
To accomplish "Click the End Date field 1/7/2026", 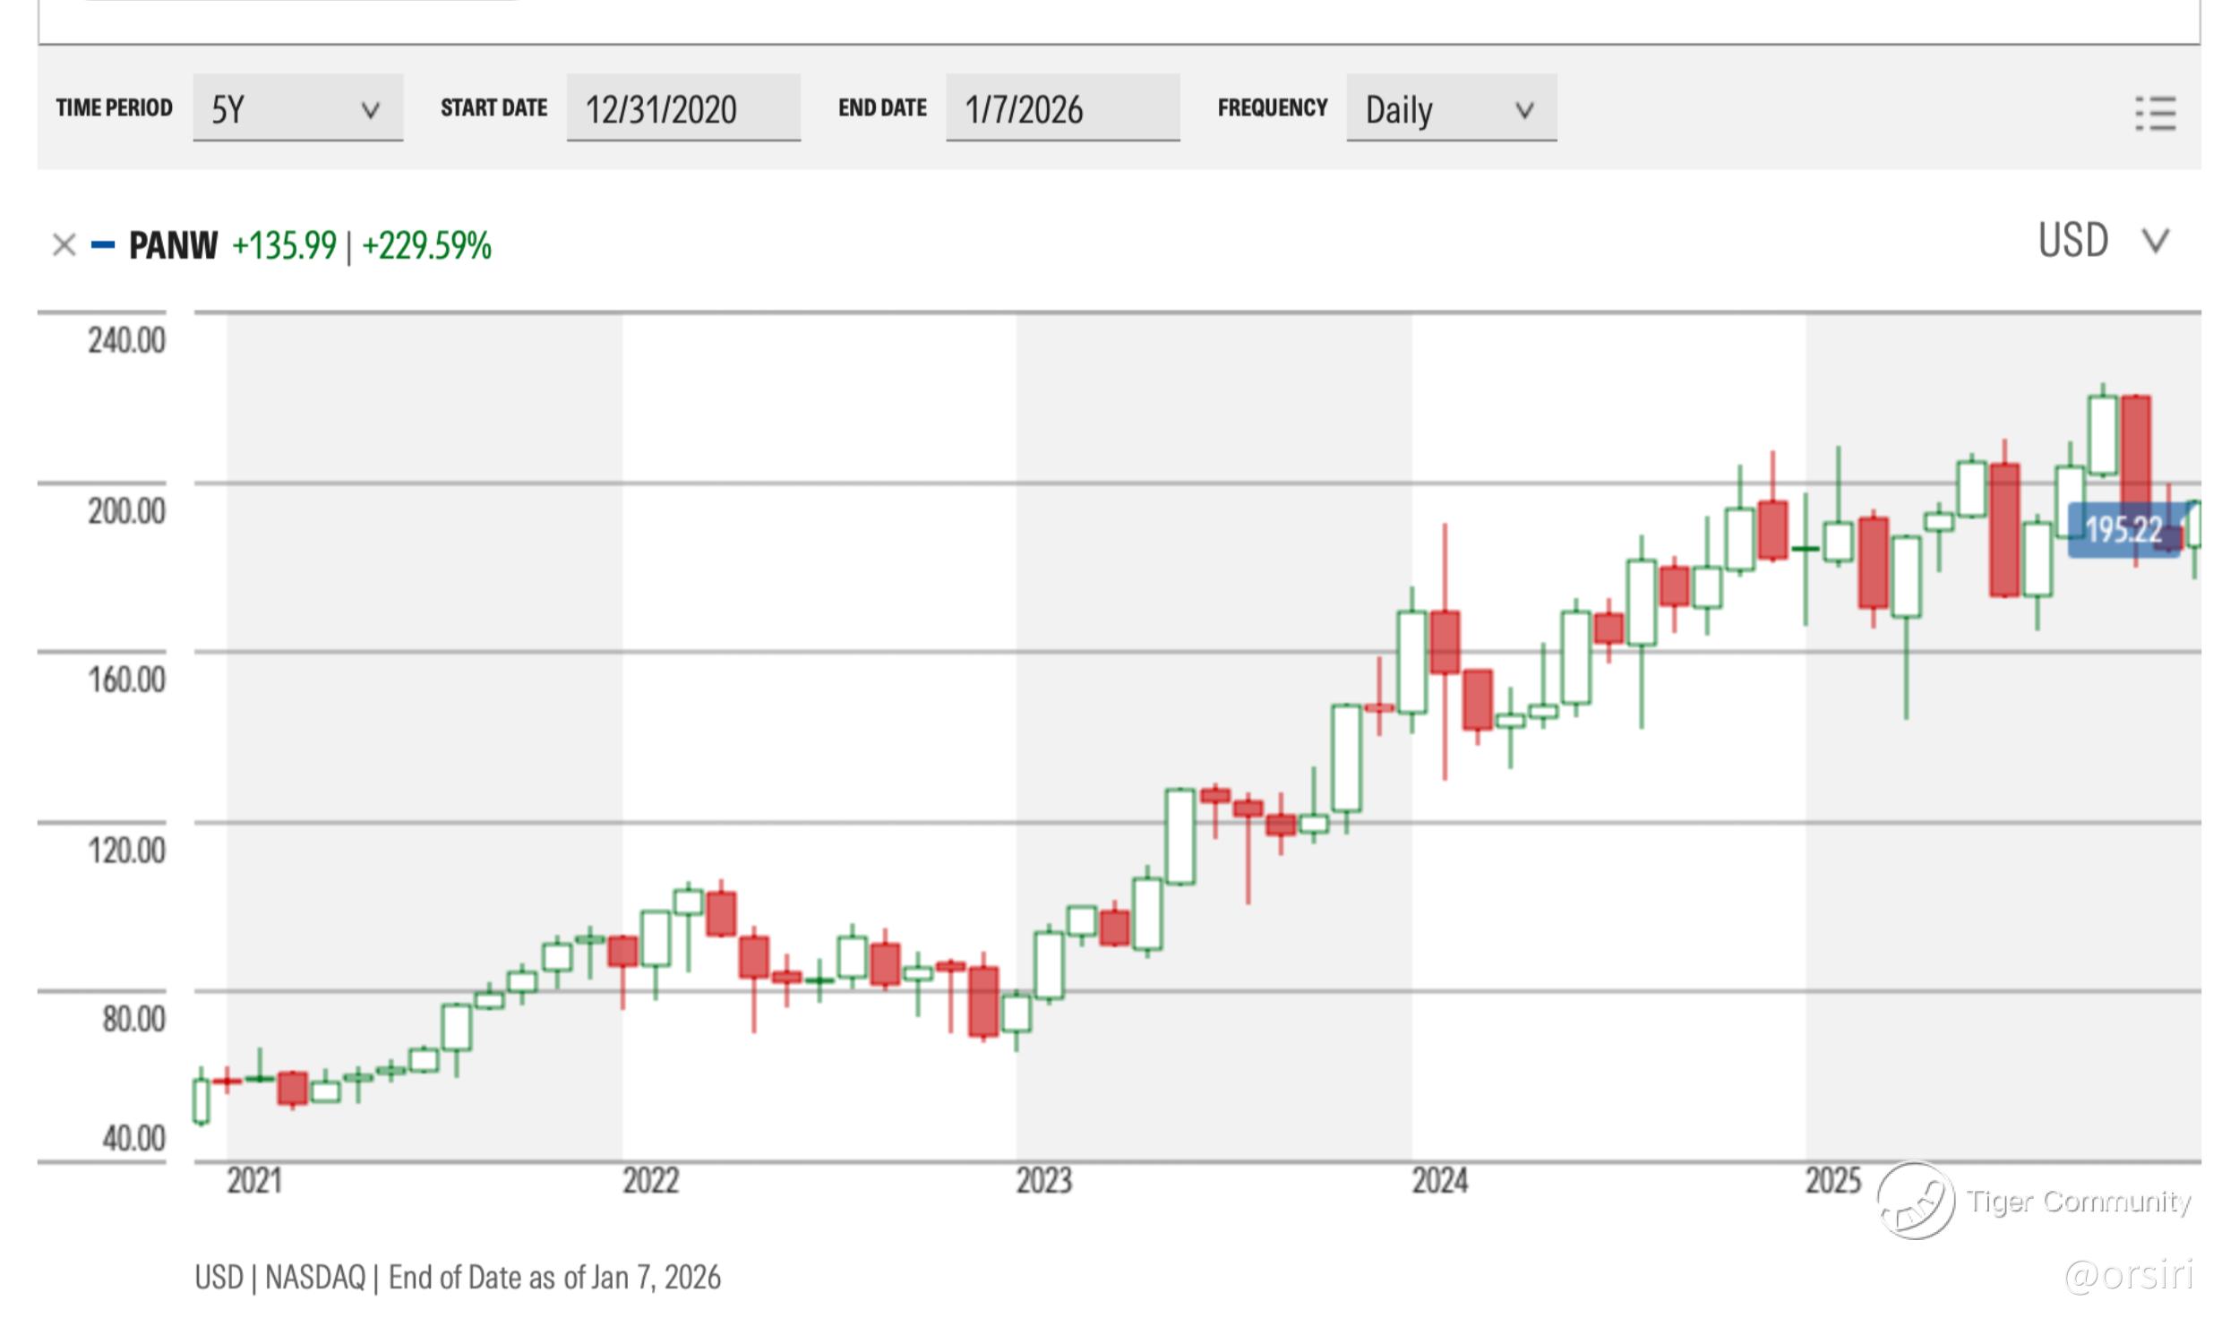I will point(1062,109).
